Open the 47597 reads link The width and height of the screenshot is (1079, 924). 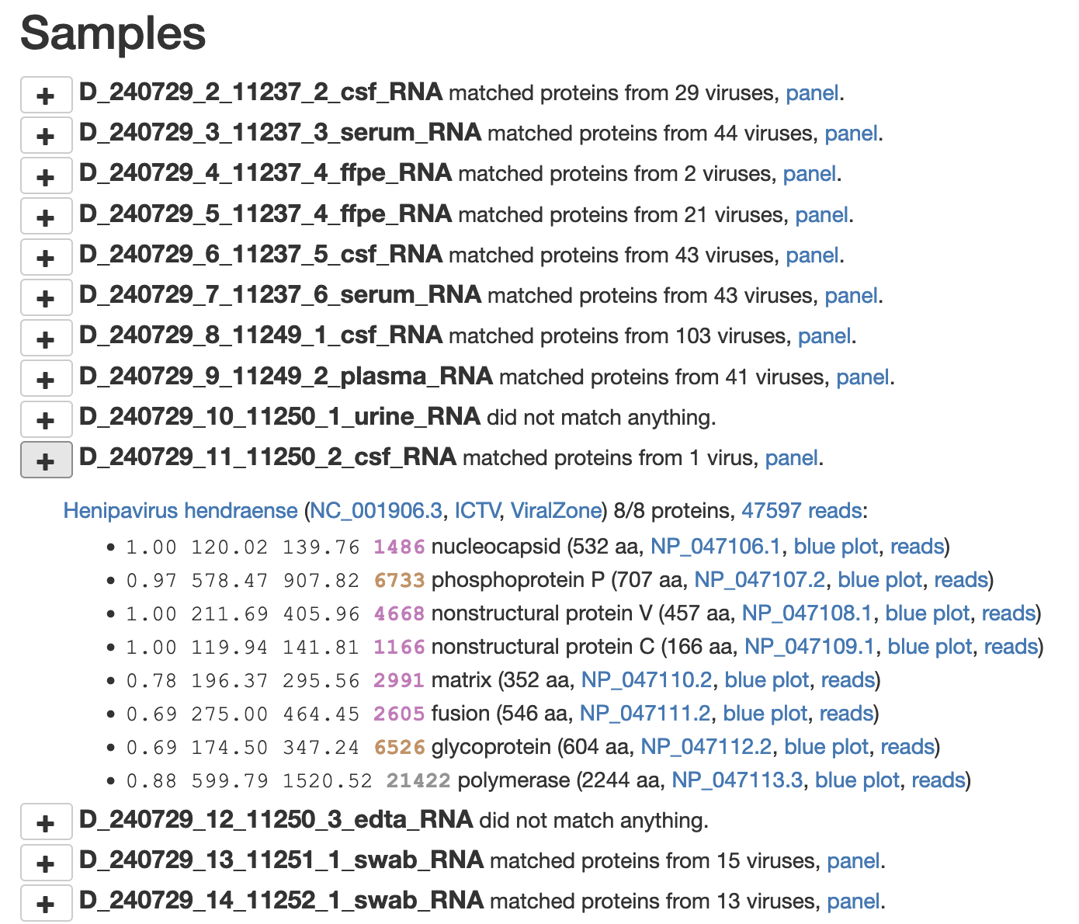point(802,511)
